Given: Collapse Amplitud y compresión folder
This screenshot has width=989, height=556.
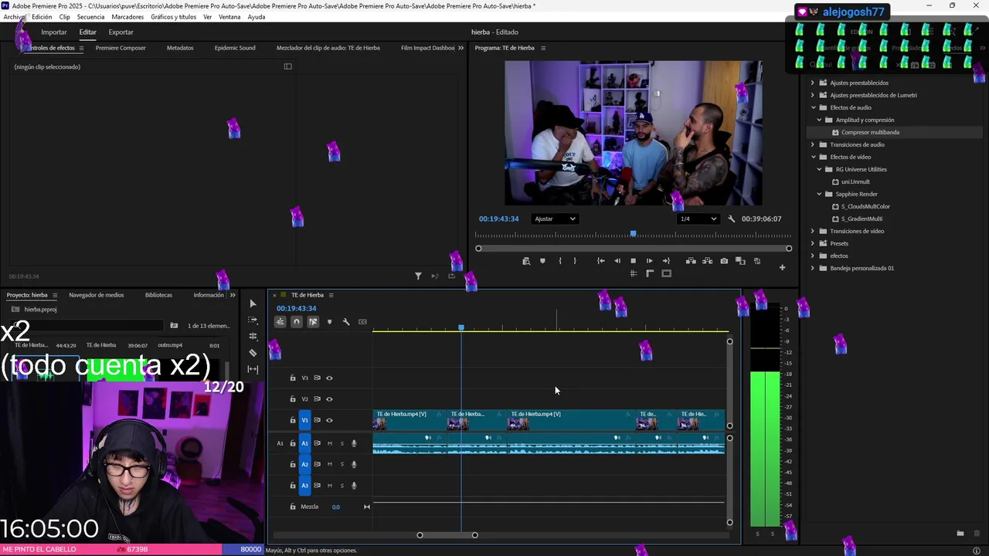Looking at the screenshot, I should pyautogui.click(x=820, y=120).
